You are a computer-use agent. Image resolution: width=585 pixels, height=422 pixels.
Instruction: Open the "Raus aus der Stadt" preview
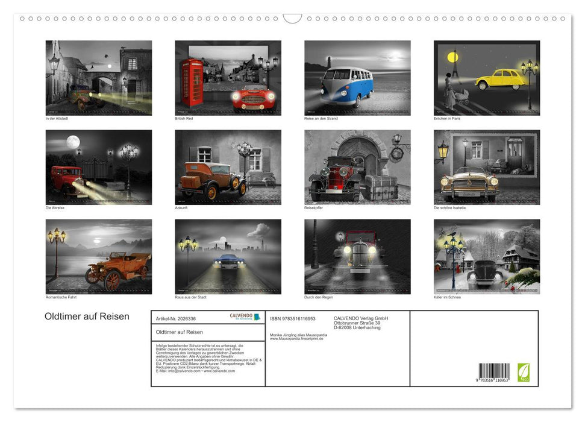tap(228, 256)
